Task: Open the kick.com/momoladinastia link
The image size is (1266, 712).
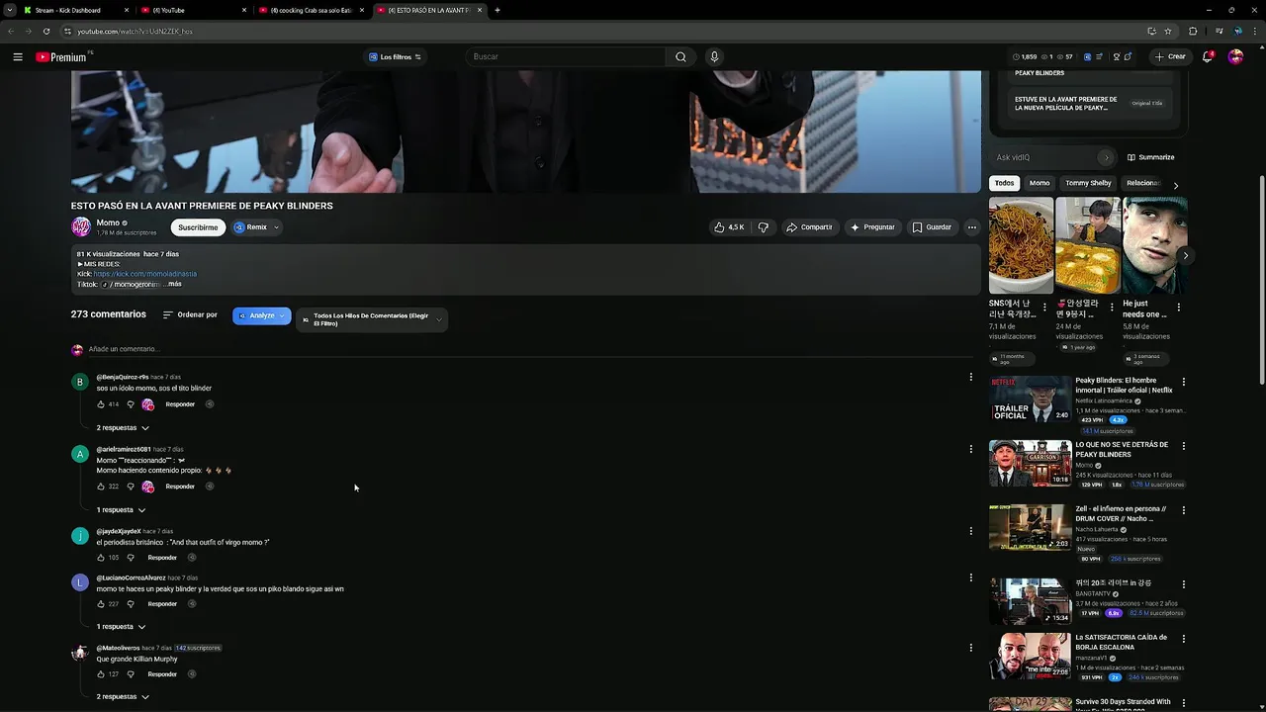Action: coord(145,274)
